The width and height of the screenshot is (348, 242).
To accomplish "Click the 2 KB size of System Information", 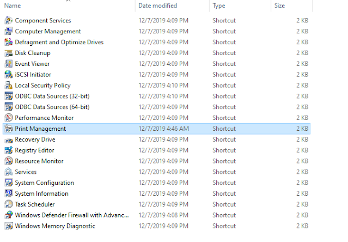I will click(302, 193).
